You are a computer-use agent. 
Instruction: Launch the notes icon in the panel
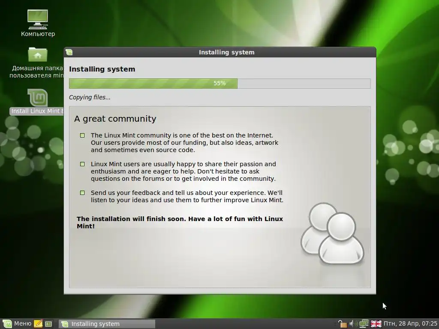tap(38, 324)
